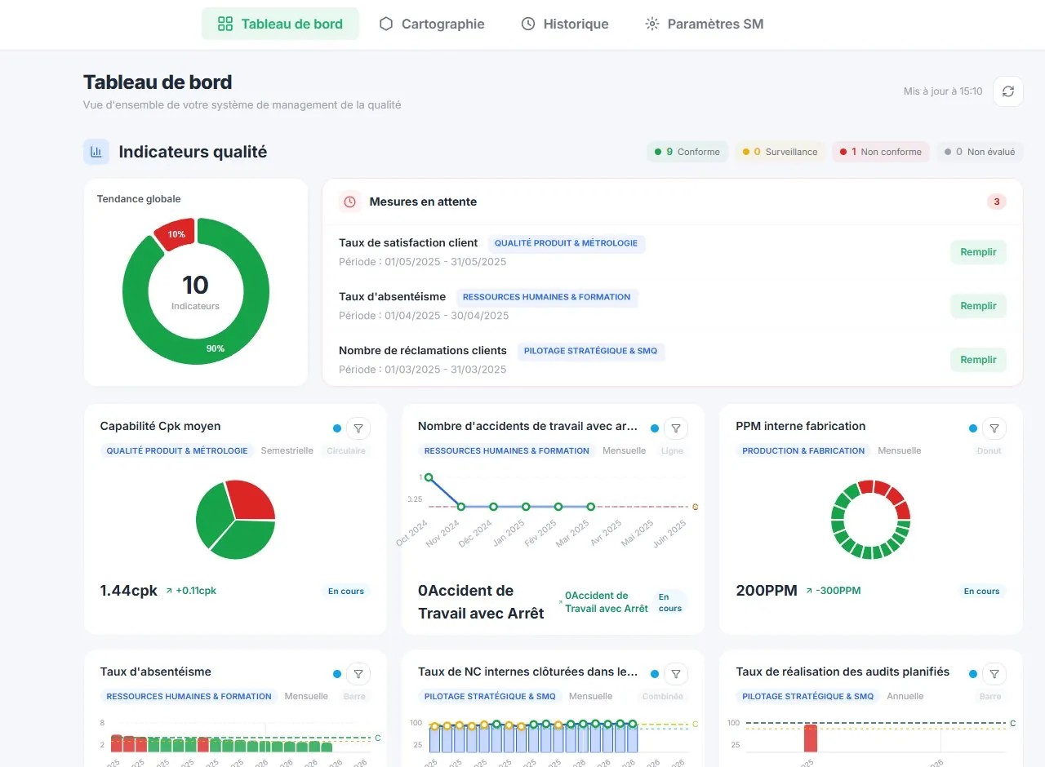Click the Oct 2024 data point on accidents chart
Image resolution: width=1045 pixels, height=767 pixels.
[x=429, y=477]
